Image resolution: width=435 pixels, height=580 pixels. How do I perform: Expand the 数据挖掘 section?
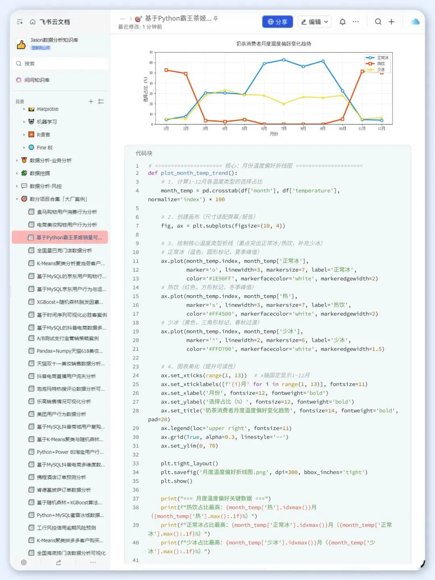tap(17, 173)
